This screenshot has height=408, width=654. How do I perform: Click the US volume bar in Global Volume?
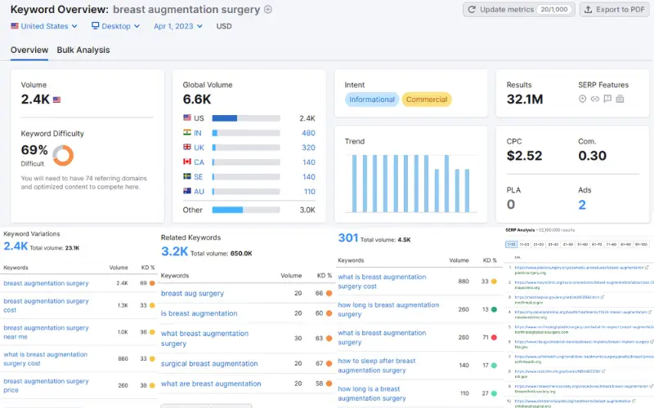point(246,118)
